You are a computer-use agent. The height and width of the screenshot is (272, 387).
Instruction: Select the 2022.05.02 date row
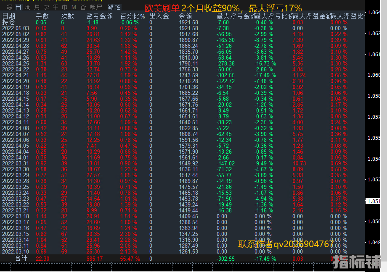tap(16, 34)
